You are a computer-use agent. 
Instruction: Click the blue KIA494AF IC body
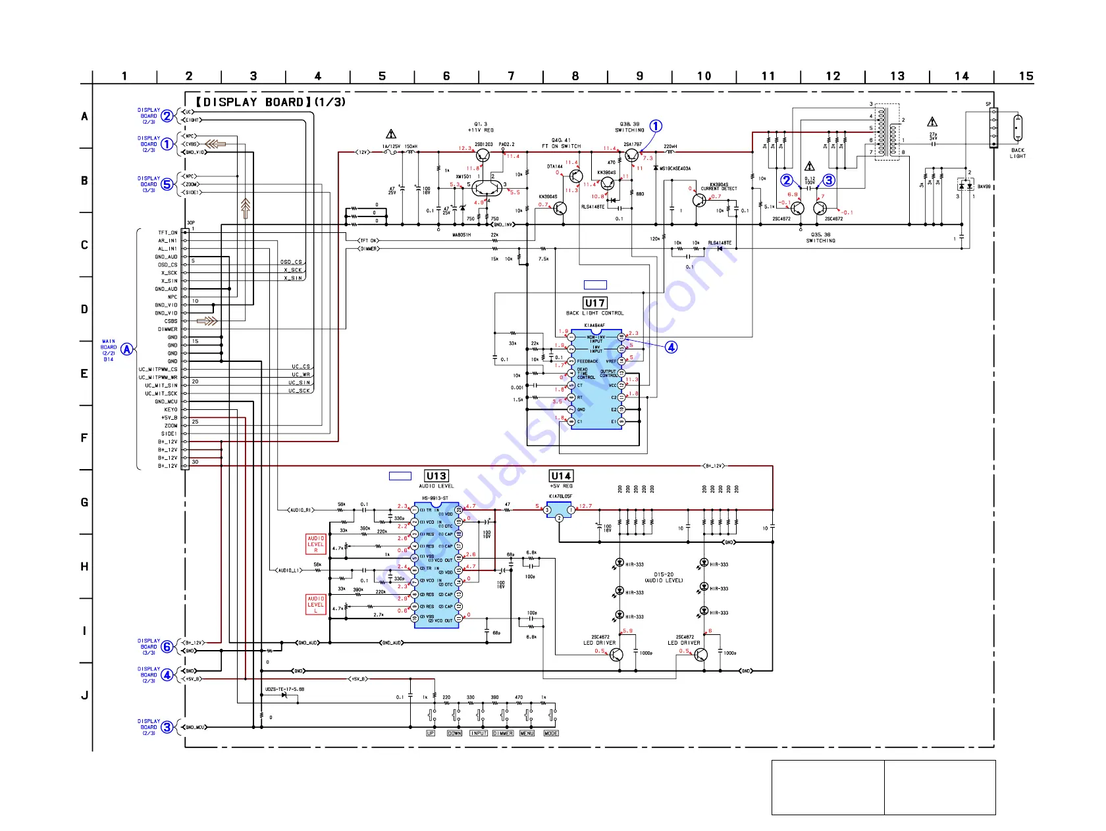click(x=596, y=380)
